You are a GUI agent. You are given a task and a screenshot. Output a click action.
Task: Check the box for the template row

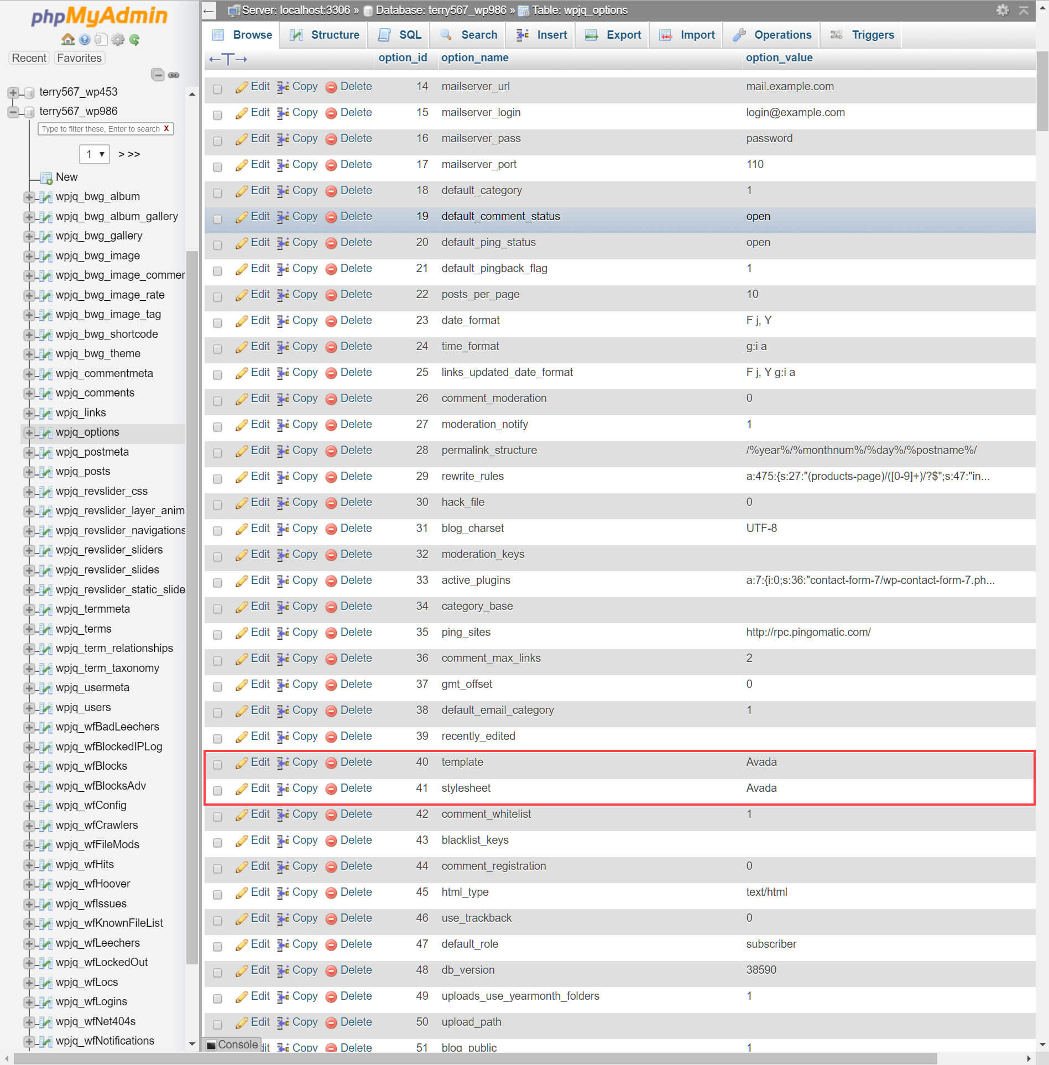click(217, 764)
